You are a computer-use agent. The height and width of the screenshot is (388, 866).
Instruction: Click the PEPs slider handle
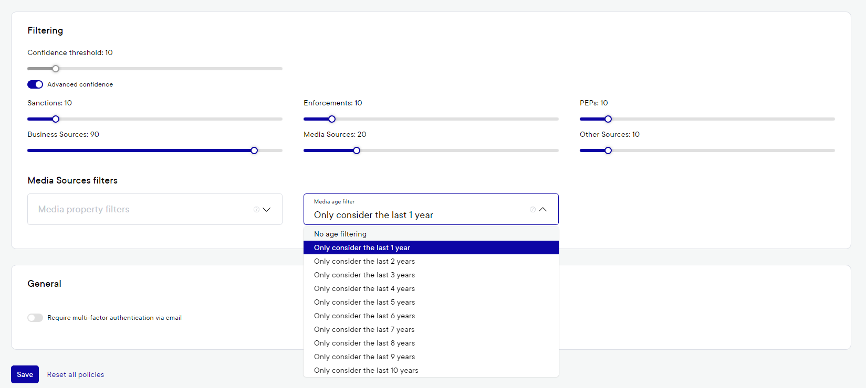click(608, 119)
